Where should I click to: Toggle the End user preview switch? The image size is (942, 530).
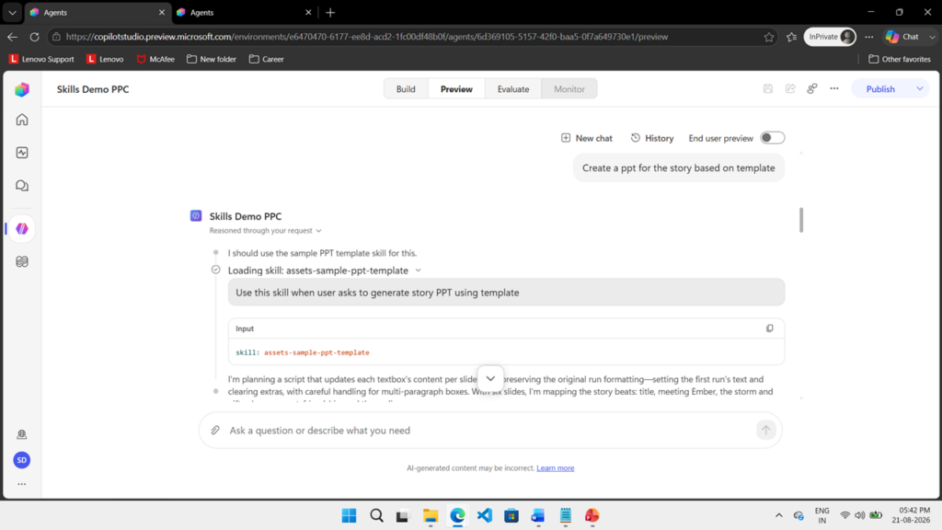click(x=773, y=138)
